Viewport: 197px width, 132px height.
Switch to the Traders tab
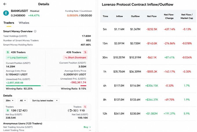pos(9,23)
